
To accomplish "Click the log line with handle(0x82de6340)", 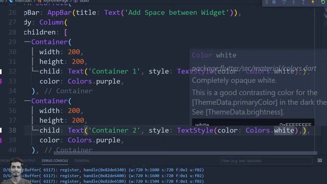I will 104,170.
